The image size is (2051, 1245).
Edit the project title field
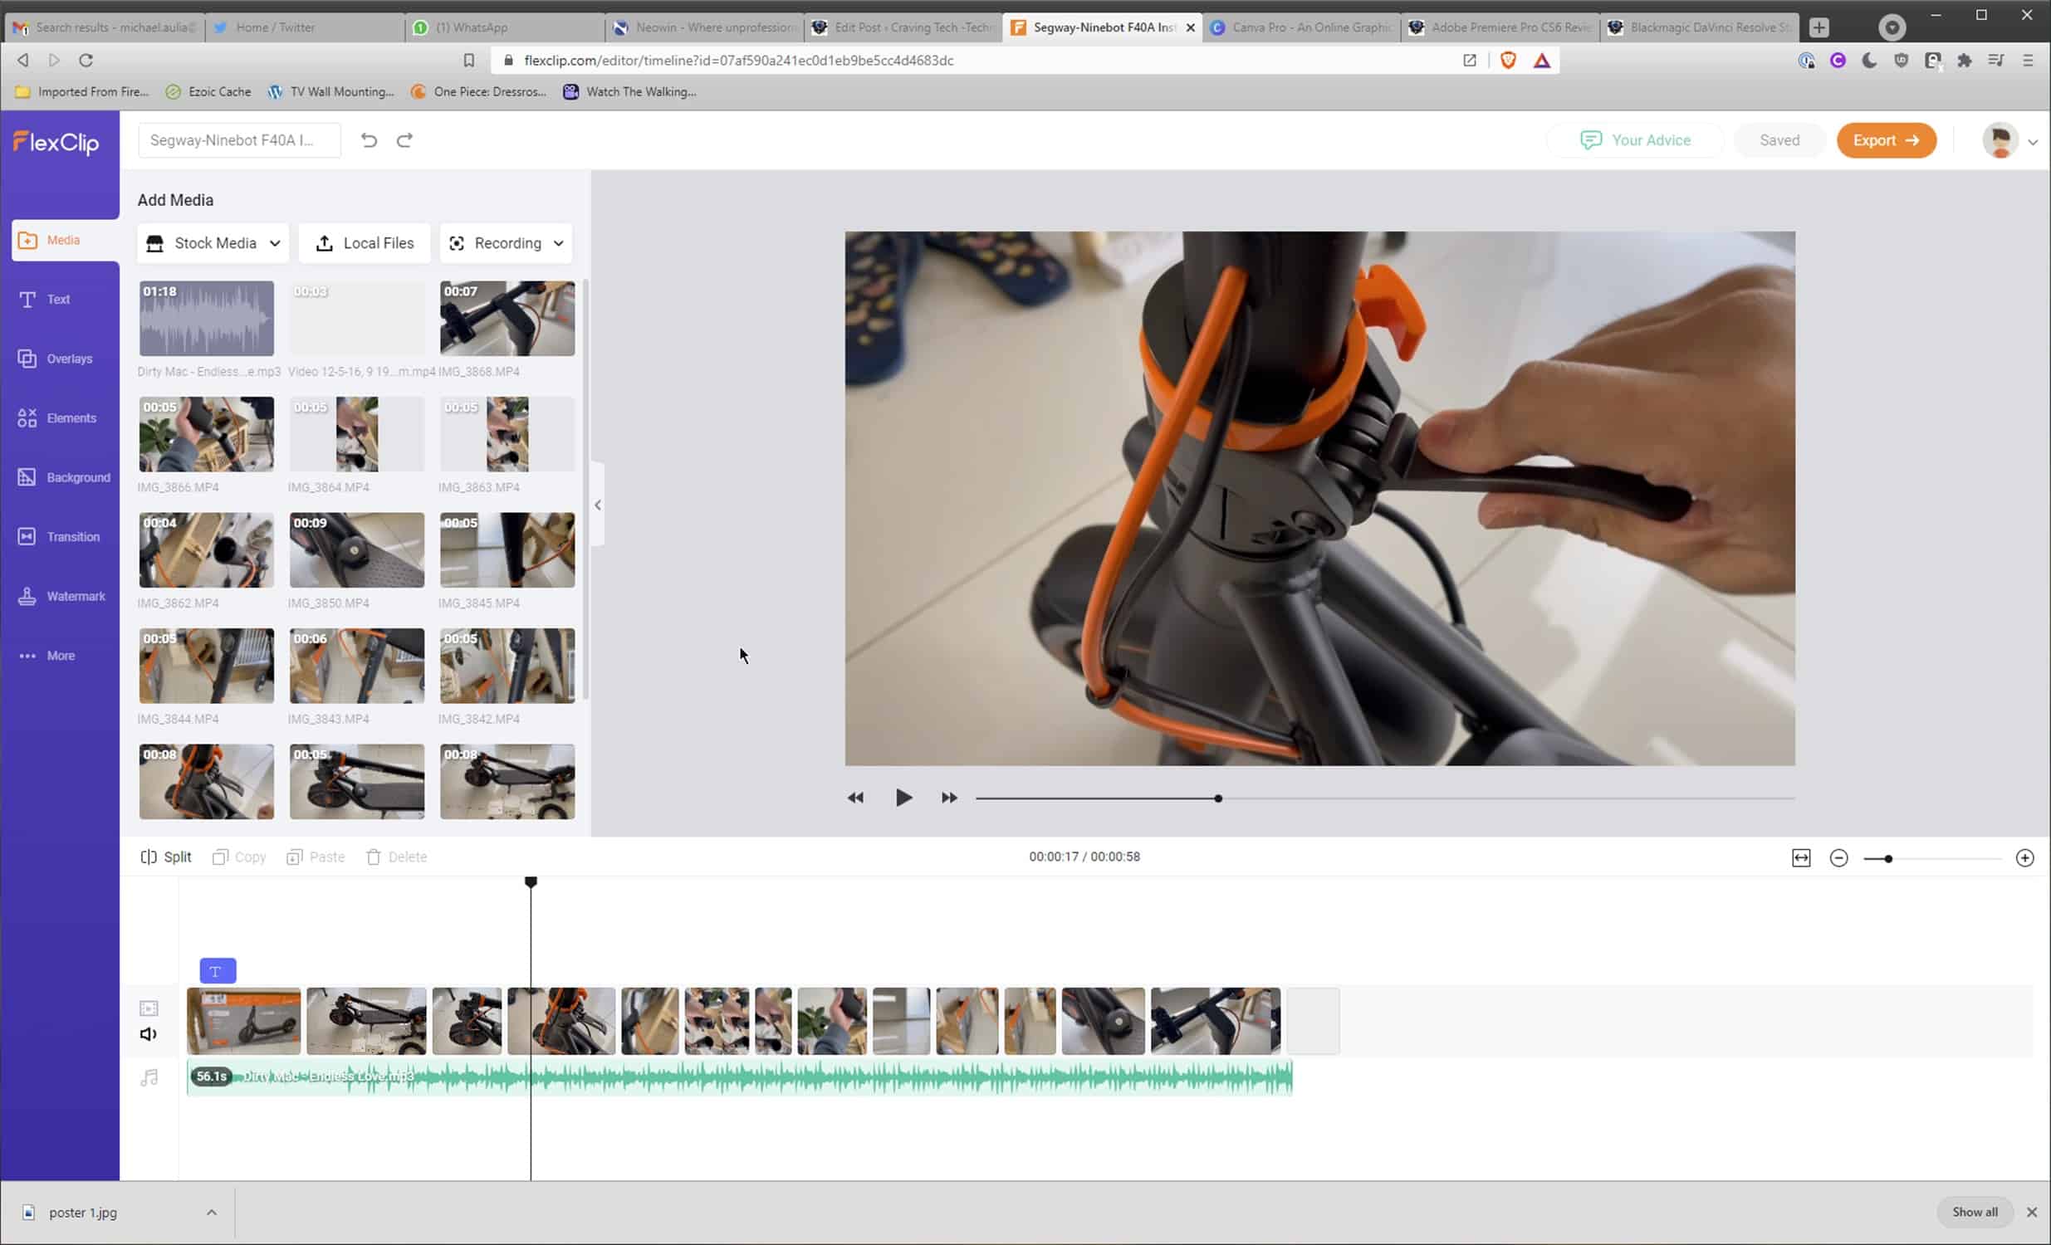tap(240, 139)
